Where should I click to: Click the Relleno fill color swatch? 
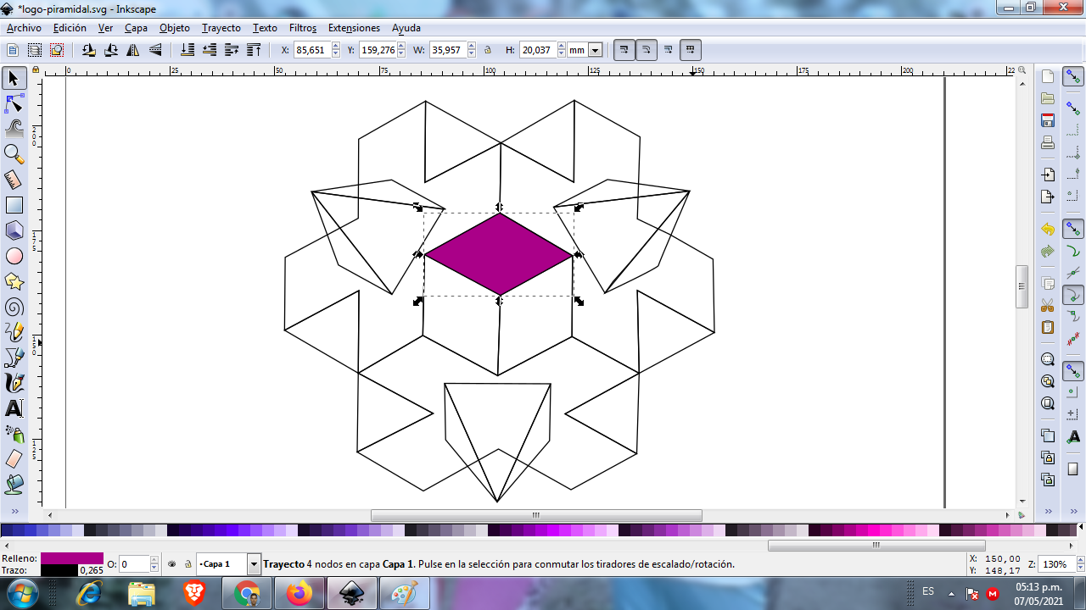coord(72,558)
